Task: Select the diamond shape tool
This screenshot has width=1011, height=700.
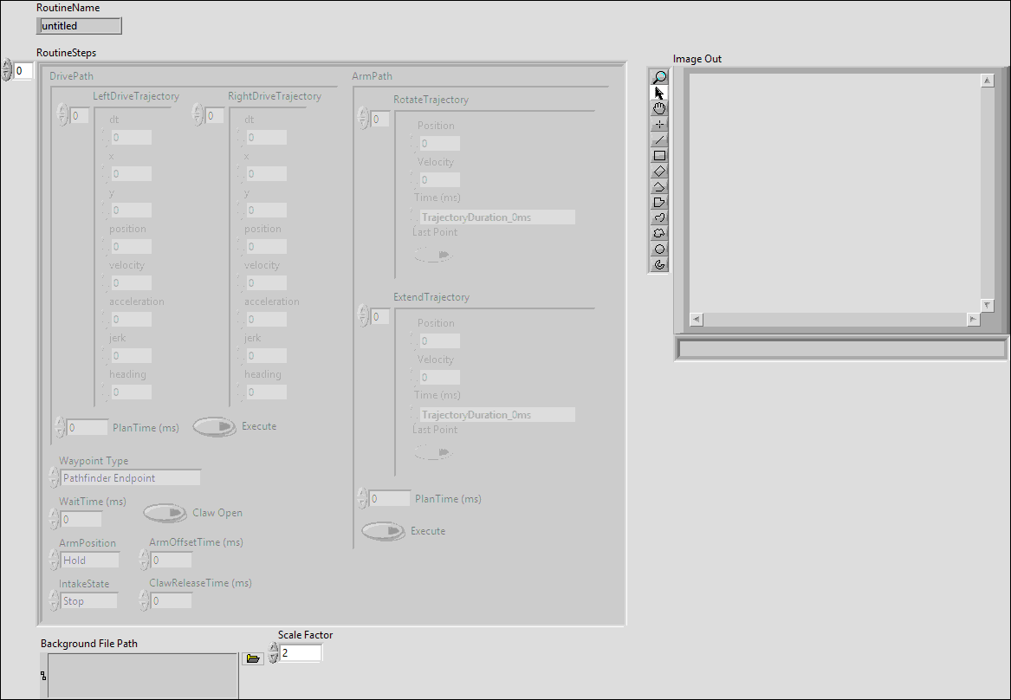Action: click(x=659, y=171)
